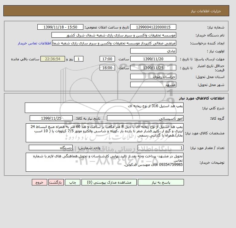
Task: Click the شهر محل تحویل label
Action: click(x=211, y=85)
